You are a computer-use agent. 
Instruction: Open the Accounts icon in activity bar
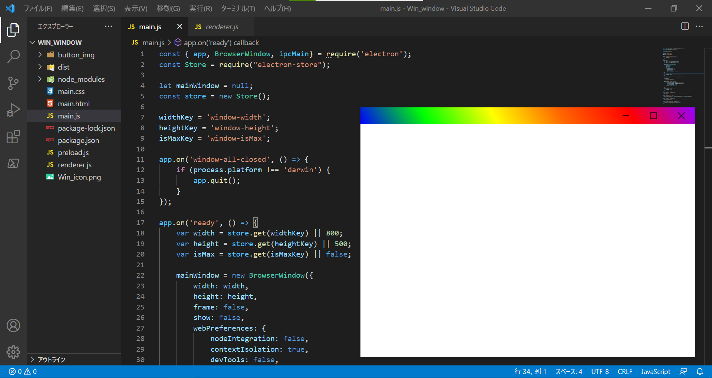click(13, 325)
